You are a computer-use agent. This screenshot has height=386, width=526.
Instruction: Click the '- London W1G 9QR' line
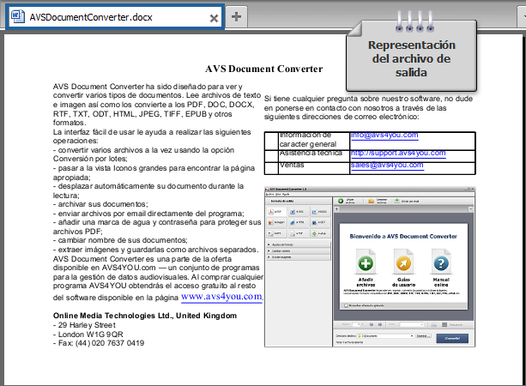point(88,335)
